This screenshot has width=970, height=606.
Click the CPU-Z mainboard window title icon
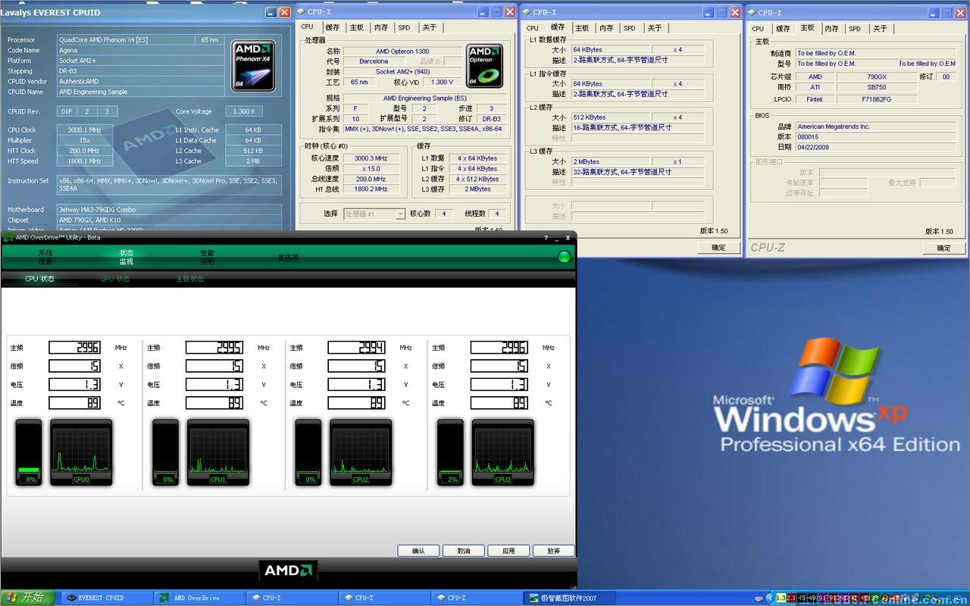(x=753, y=12)
